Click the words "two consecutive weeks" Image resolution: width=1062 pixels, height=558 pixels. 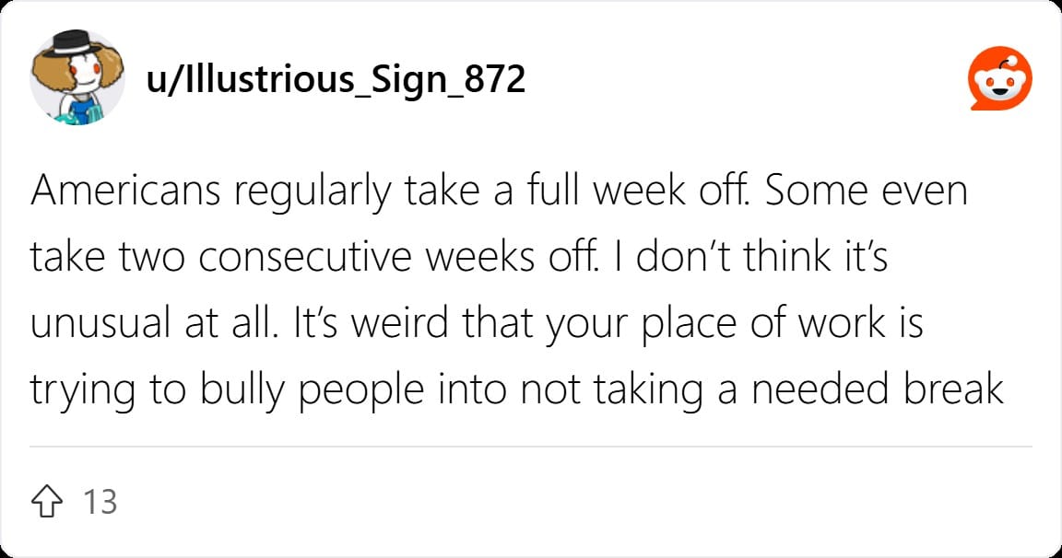pyautogui.click(x=327, y=257)
